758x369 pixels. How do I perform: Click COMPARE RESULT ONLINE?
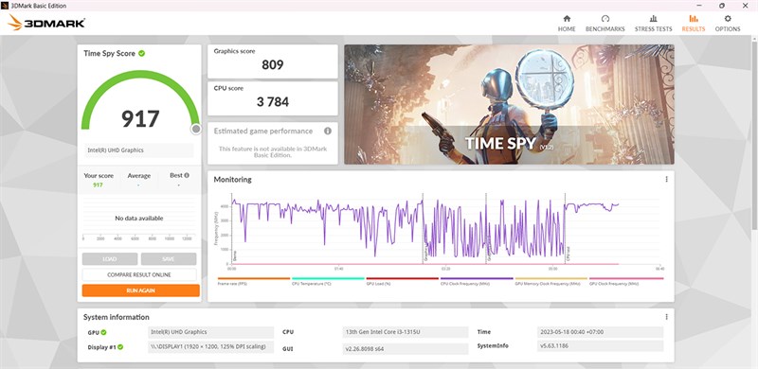click(x=139, y=274)
